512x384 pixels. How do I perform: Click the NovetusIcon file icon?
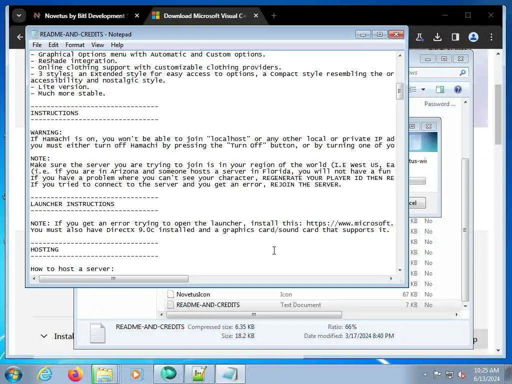pyautogui.click(x=170, y=294)
